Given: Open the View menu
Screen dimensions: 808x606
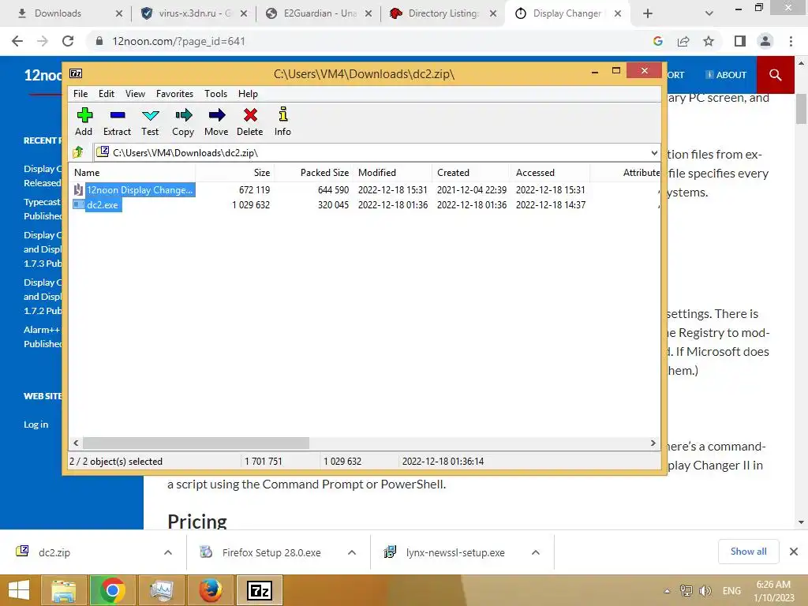Looking at the screenshot, I should coord(135,94).
